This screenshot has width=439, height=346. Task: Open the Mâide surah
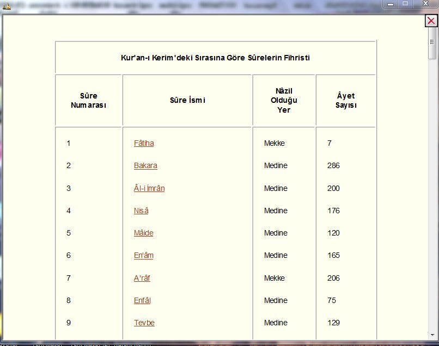point(144,233)
